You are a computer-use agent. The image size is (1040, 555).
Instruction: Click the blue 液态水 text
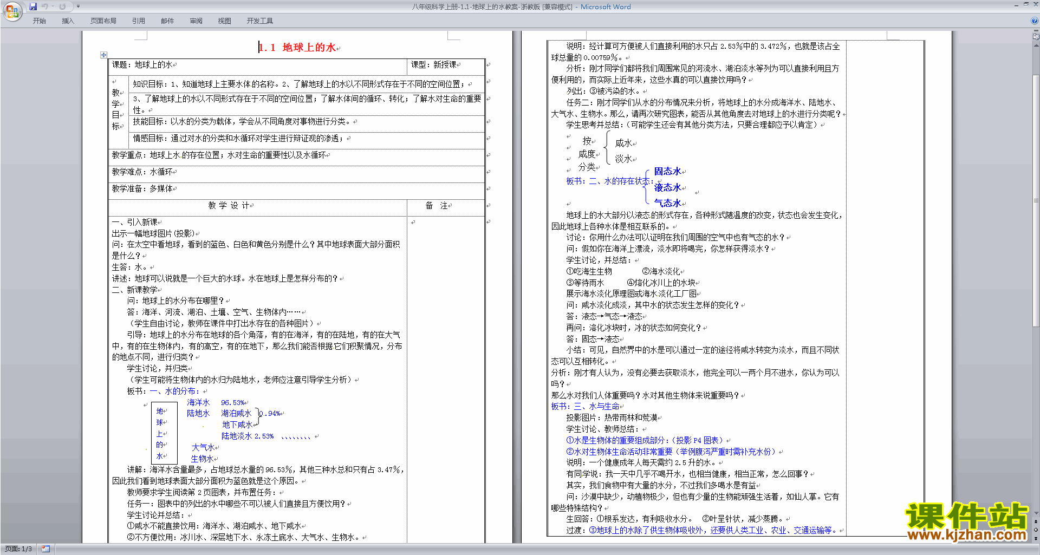pyautogui.click(x=667, y=188)
